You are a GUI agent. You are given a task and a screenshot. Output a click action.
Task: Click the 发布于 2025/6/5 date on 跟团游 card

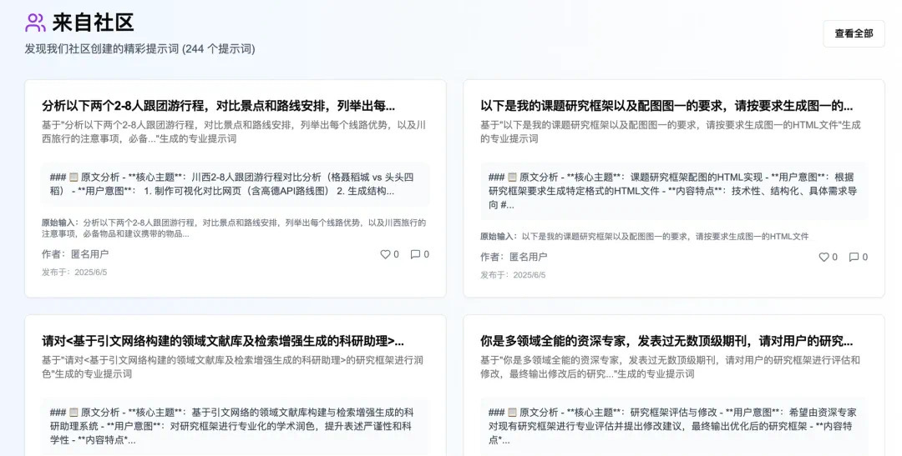(74, 273)
